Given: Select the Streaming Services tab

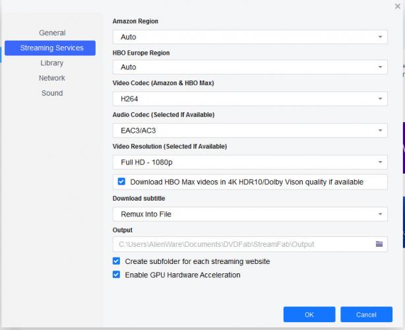Looking at the screenshot, I should point(50,48).
